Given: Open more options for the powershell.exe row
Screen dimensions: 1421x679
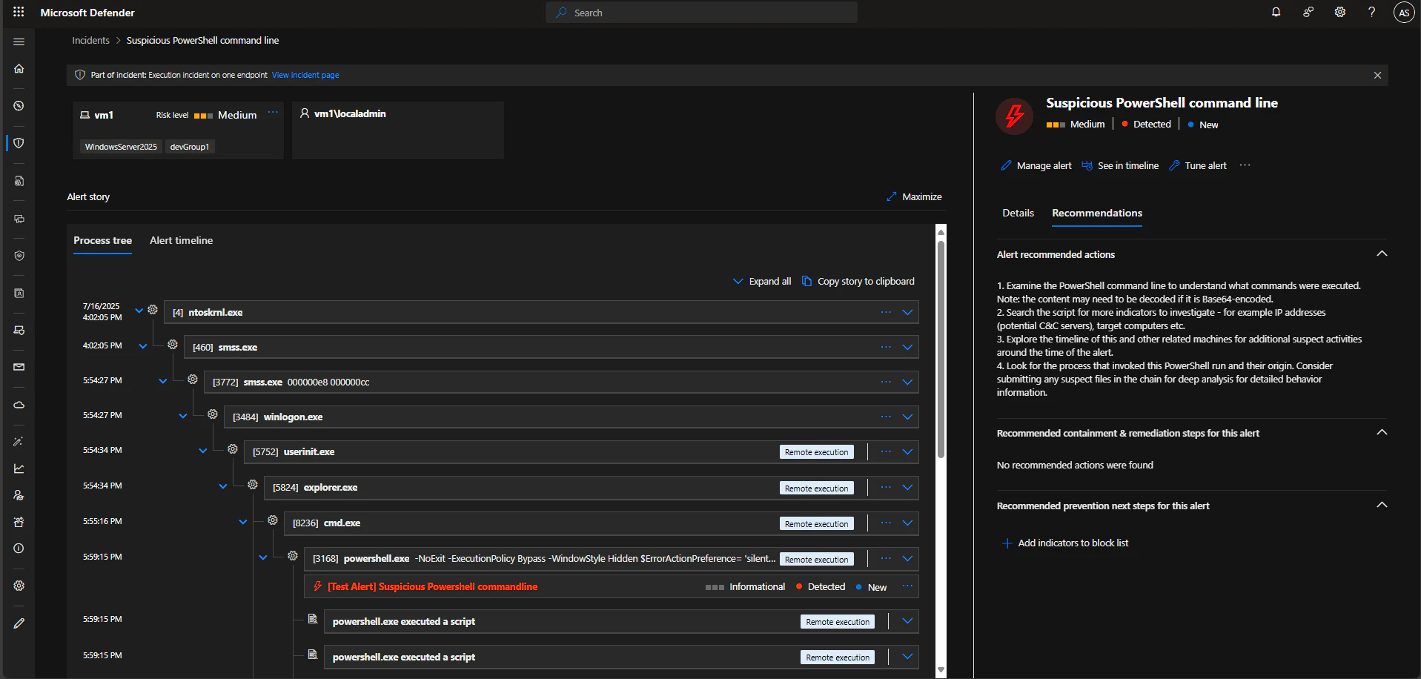Looking at the screenshot, I should (x=886, y=558).
